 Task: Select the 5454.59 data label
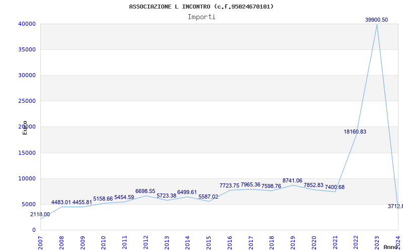(x=124, y=197)
